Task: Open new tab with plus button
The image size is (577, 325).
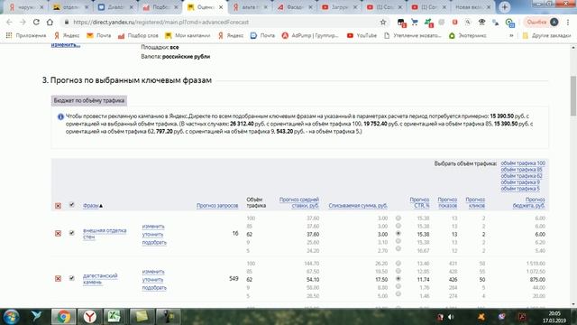Action: coord(505,7)
